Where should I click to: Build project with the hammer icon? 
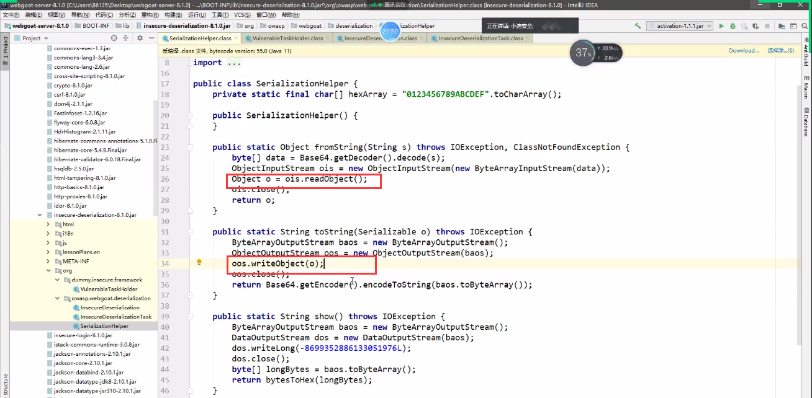tap(638, 26)
